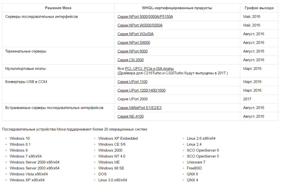
Task: Click the FreeBSD list entry
Action: (x=194, y=168)
